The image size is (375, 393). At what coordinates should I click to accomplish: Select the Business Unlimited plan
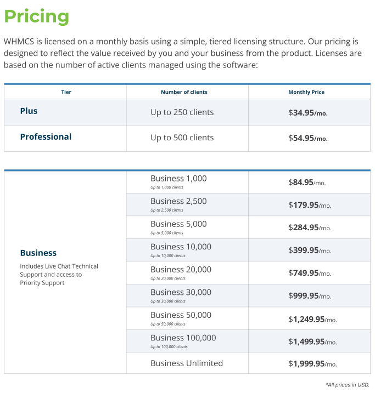pyautogui.click(x=187, y=363)
